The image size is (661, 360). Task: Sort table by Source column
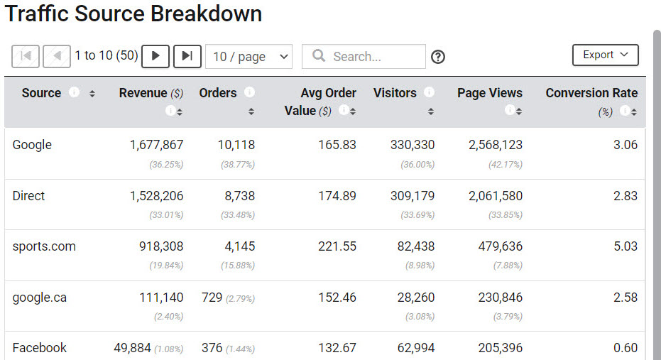[x=92, y=94]
